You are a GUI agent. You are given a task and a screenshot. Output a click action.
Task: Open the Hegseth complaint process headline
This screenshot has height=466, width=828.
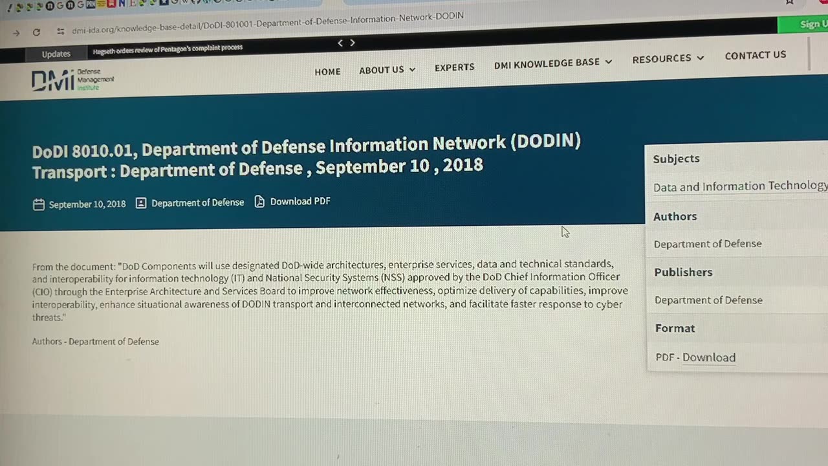168,49
